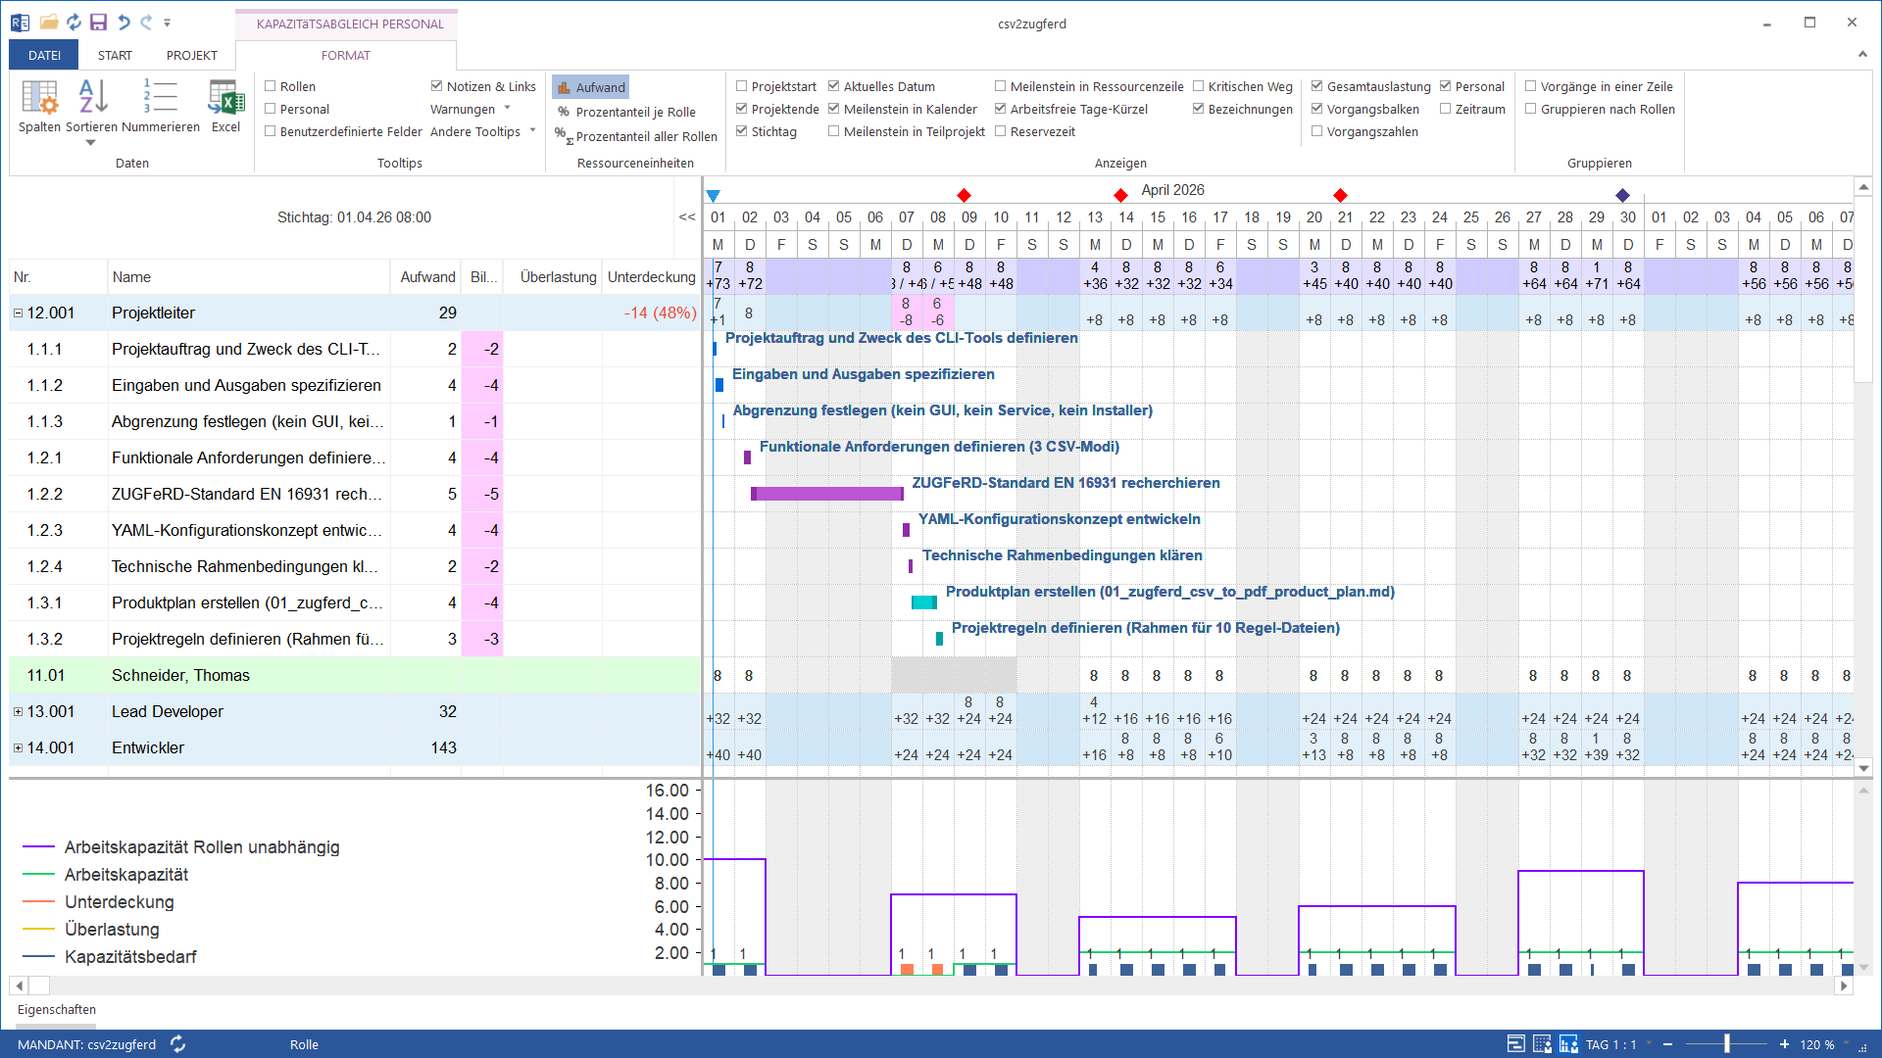Click the blue triangle Stichtag marker
1882x1058 pixels.
[714, 196]
